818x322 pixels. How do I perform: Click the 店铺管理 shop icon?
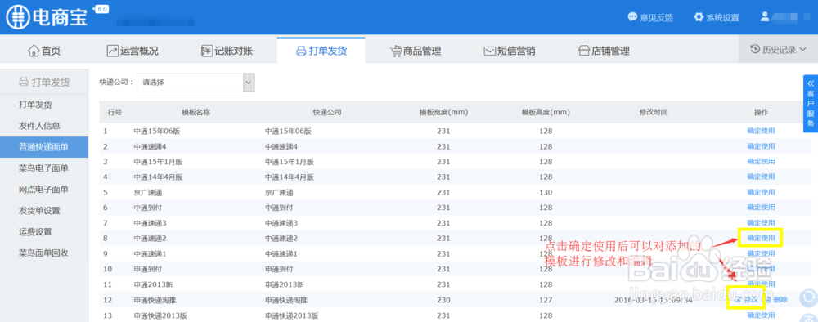point(584,51)
